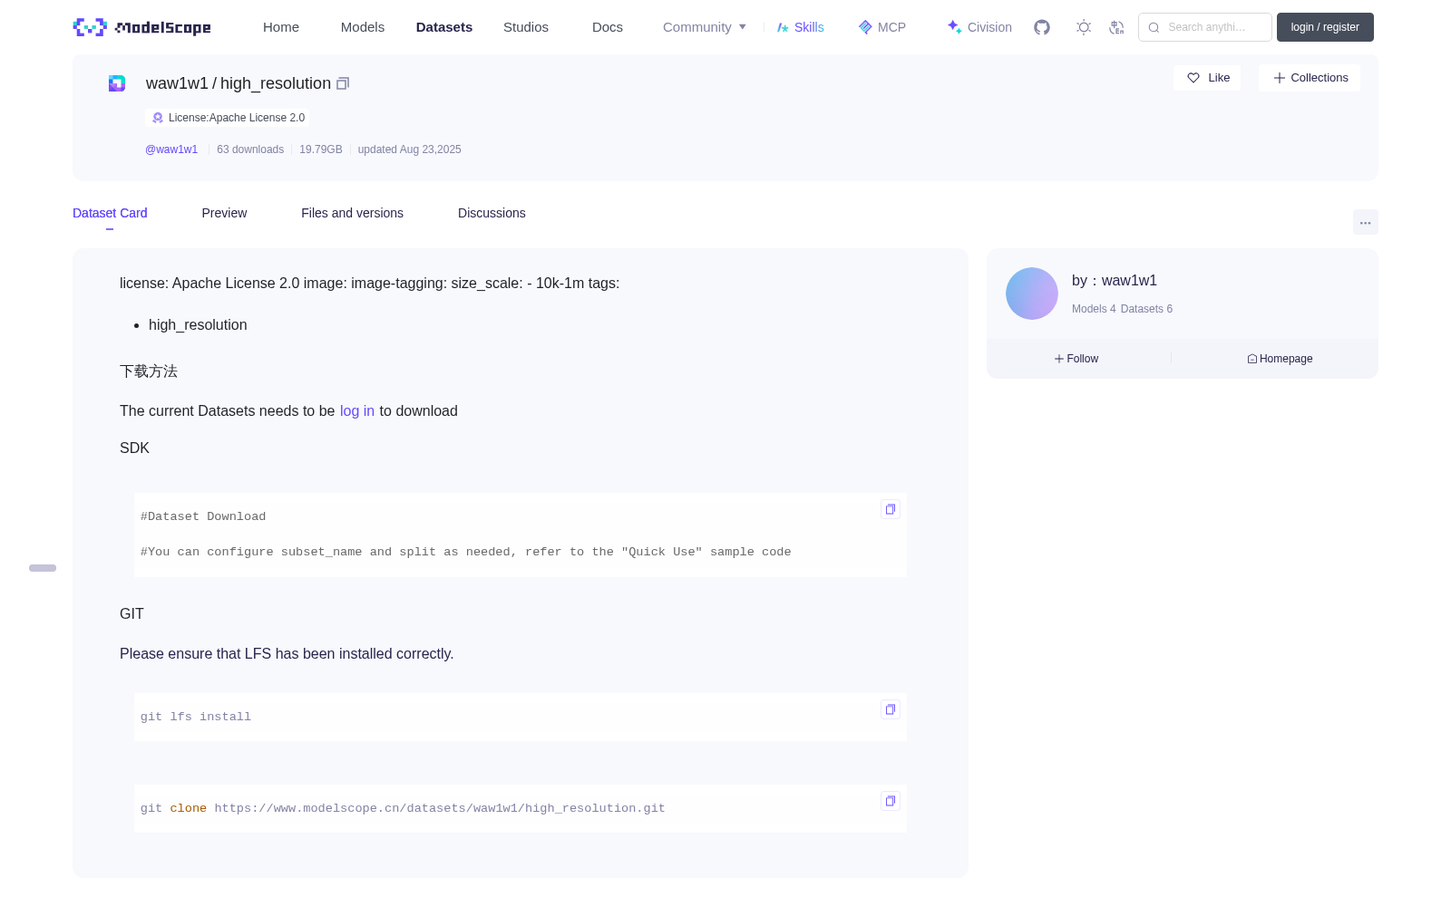This screenshot has height=906, width=1451.
Task: Open the GitHub icon link
Action: tap(1042, 27)
